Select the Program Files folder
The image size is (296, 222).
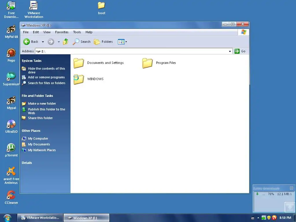159,63
